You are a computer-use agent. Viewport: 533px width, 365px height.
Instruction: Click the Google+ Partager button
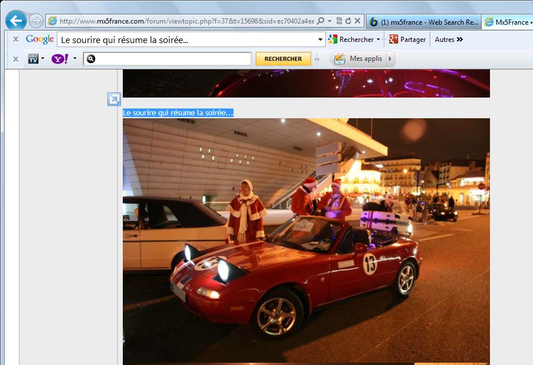click(407, 40)
